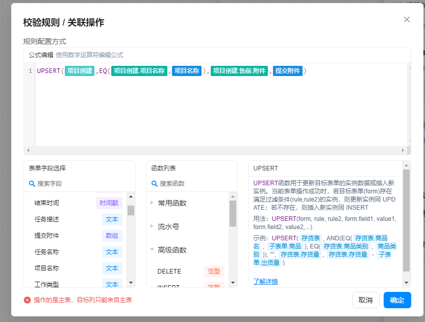425x322 pixels.
Task: Select the blue 提交附件 formula token
Action: tap(288, 71)
